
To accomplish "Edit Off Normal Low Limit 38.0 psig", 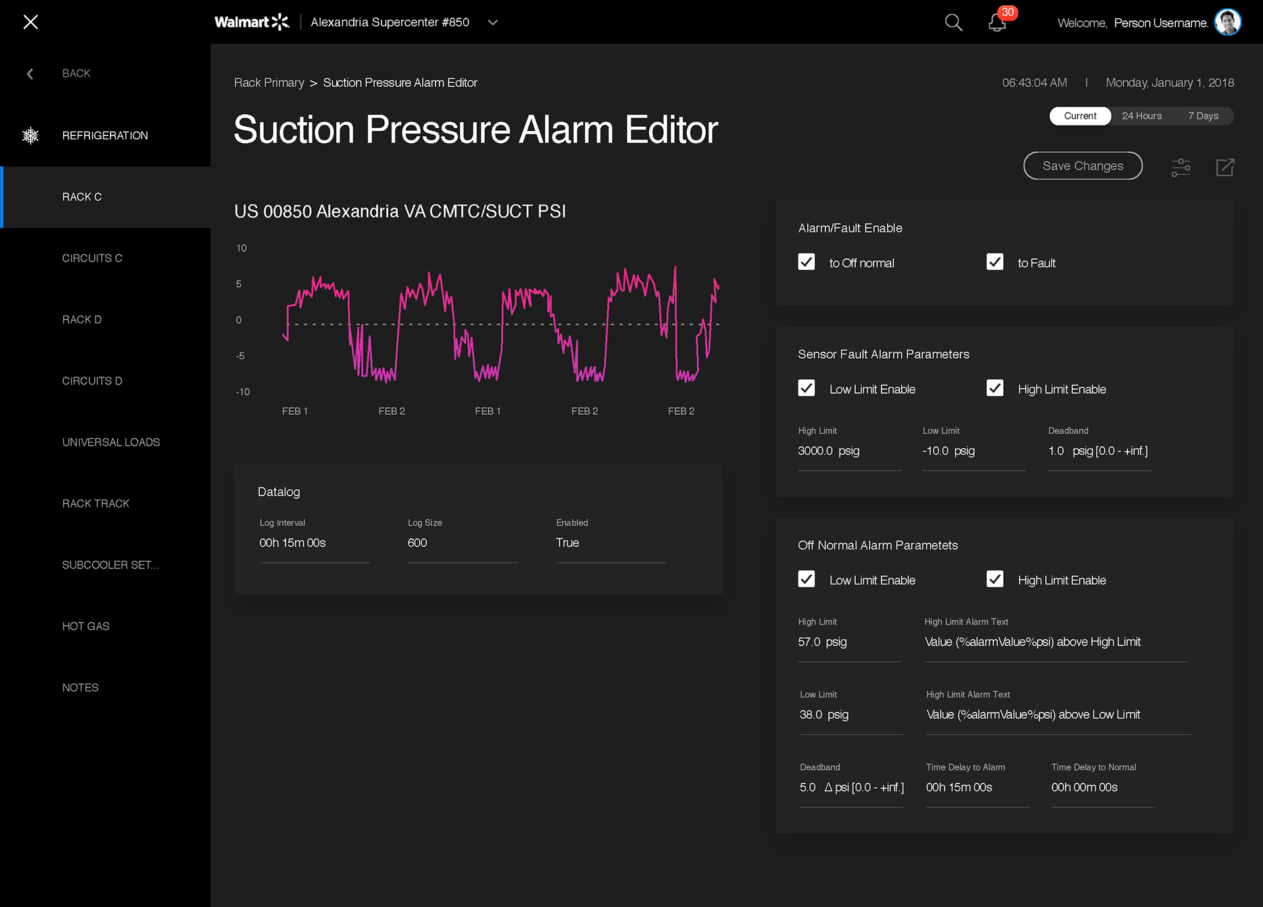I will [x=851, y=715].
